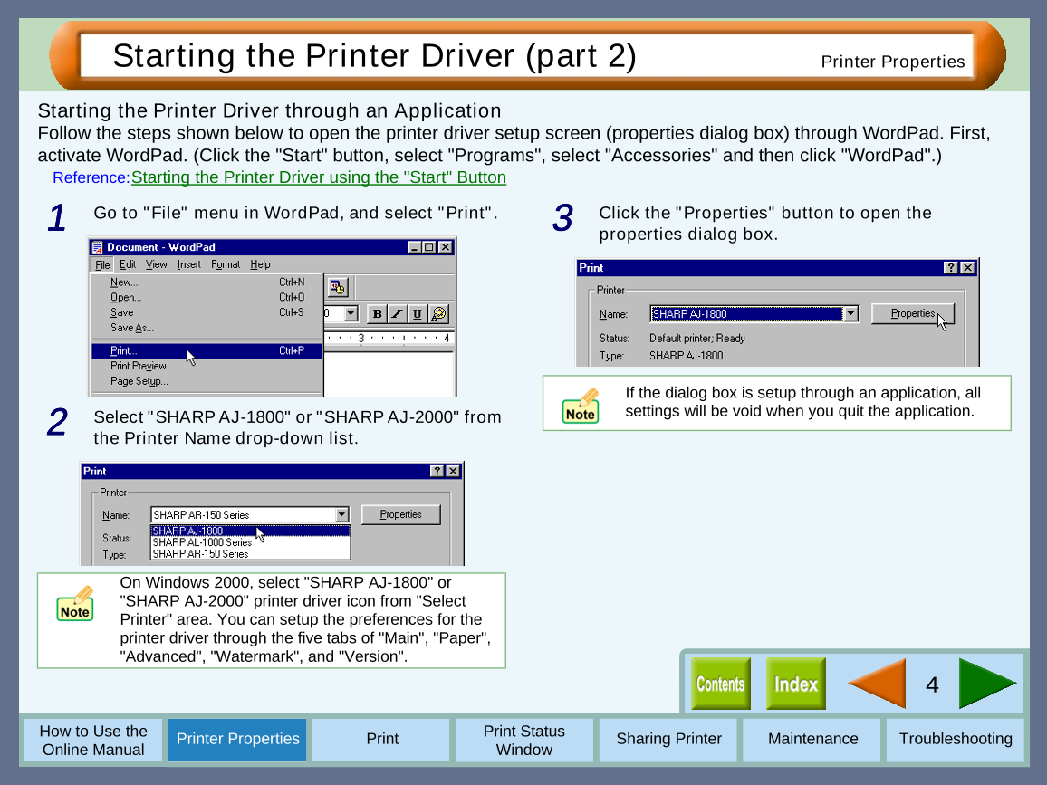Click the Color palette icon in WordPad toolbar

[x=438, y=314]
